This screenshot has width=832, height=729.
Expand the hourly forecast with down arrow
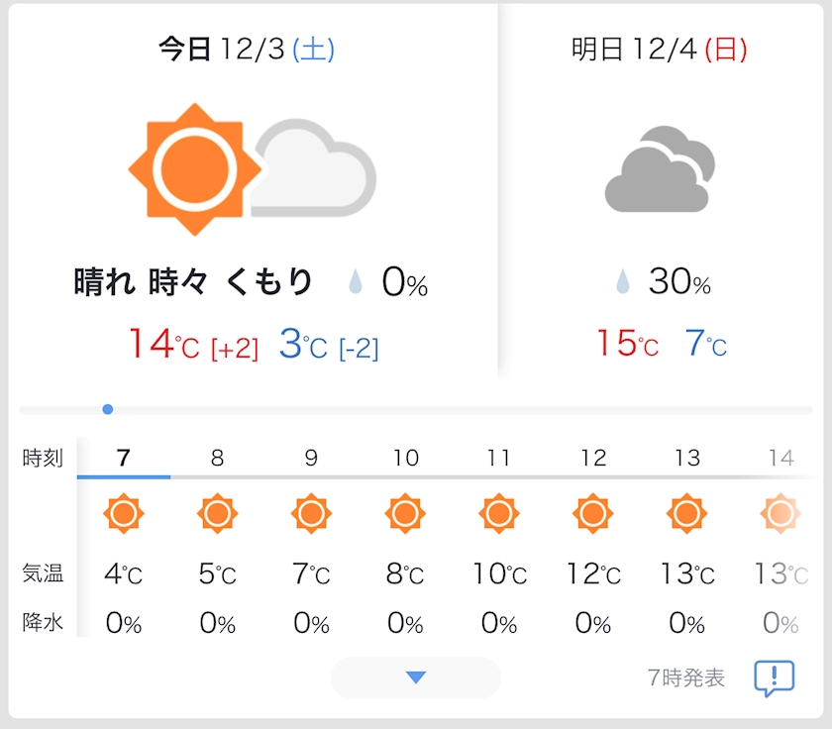pos(416,677)
